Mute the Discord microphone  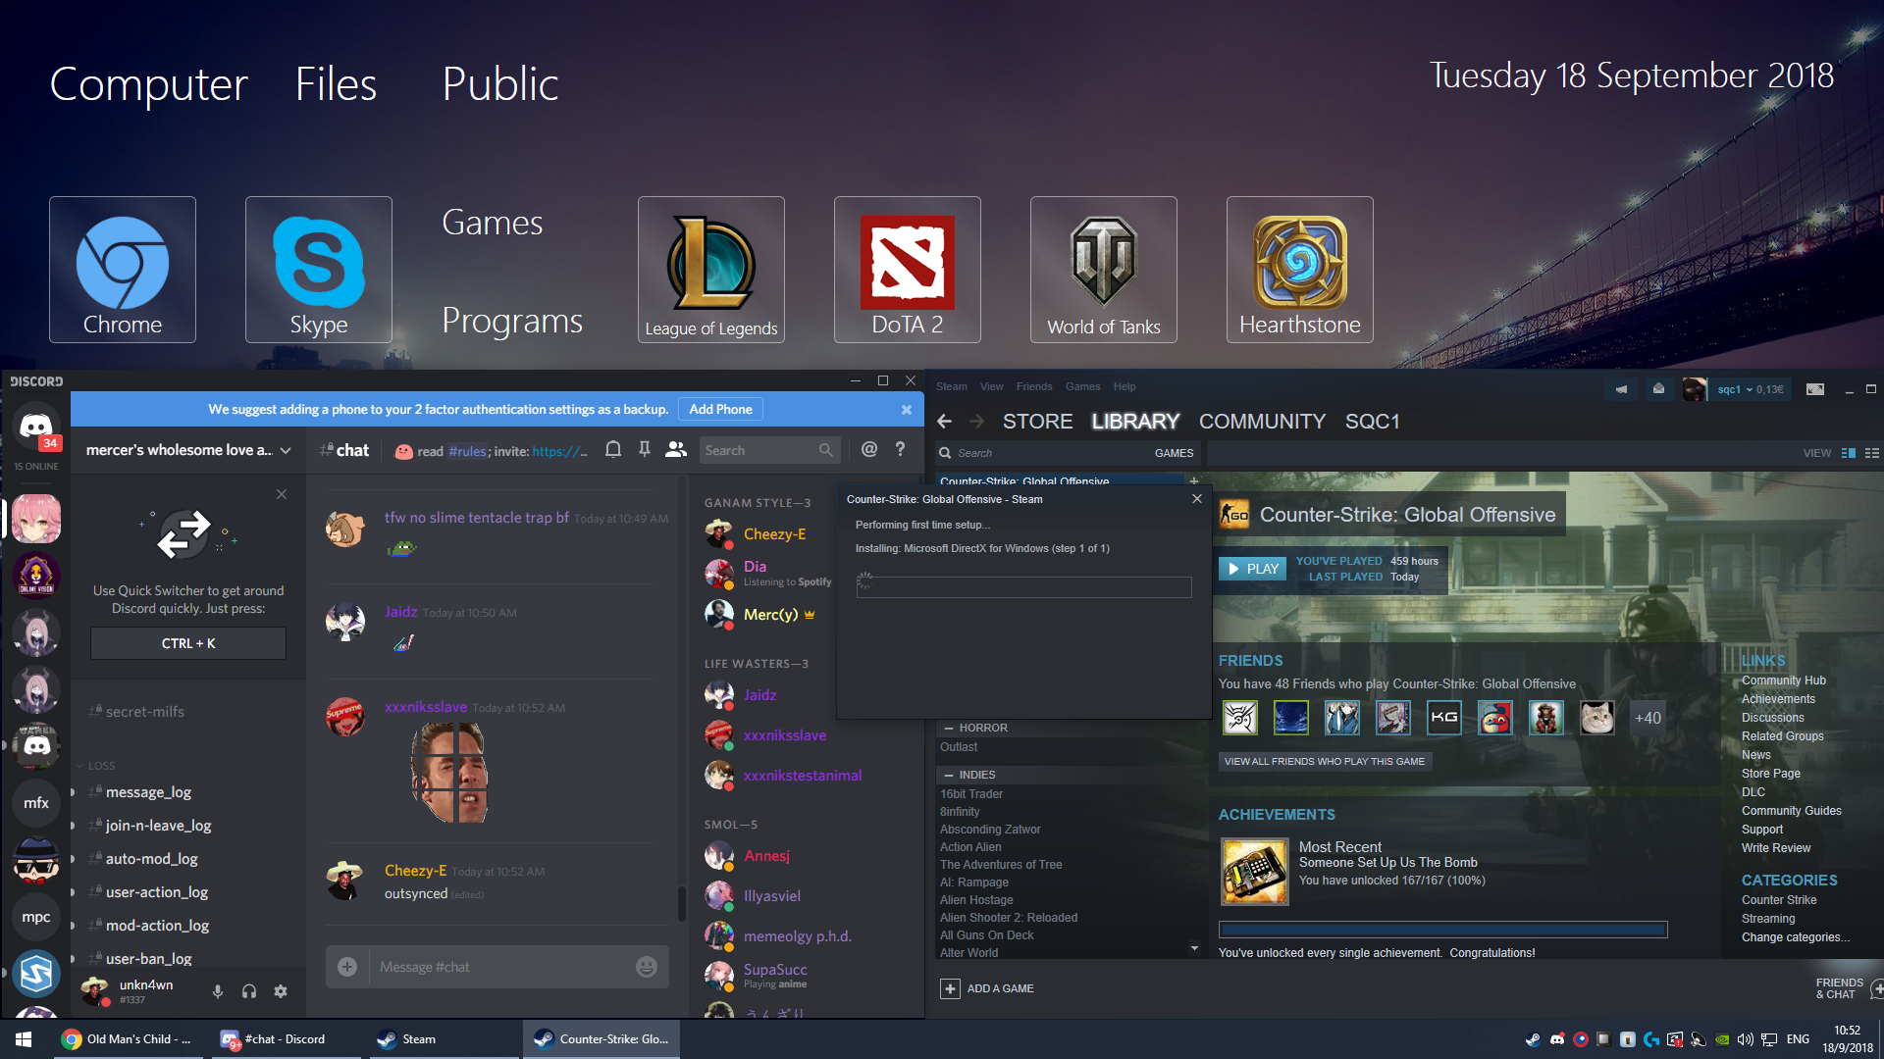click(x=218, y=991)
